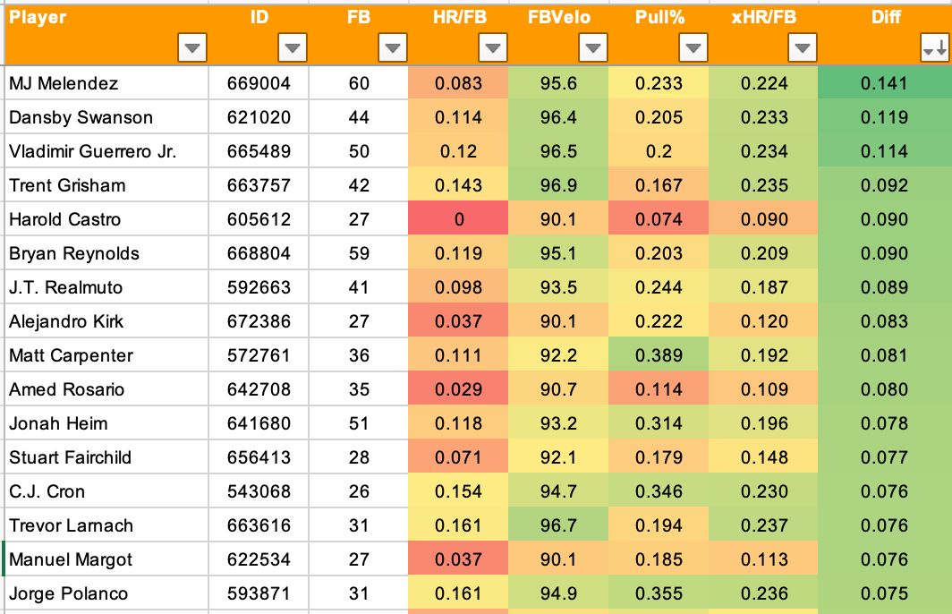The height and width of the screenshot is (614, 952).
Task: Select the Stuart Fairchild player cell
Action: tap(106, 456)
